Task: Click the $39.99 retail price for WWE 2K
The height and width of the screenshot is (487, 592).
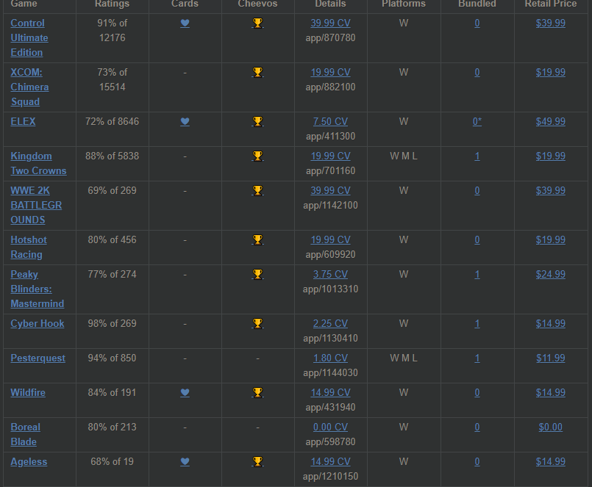Action: pos(551,190)
